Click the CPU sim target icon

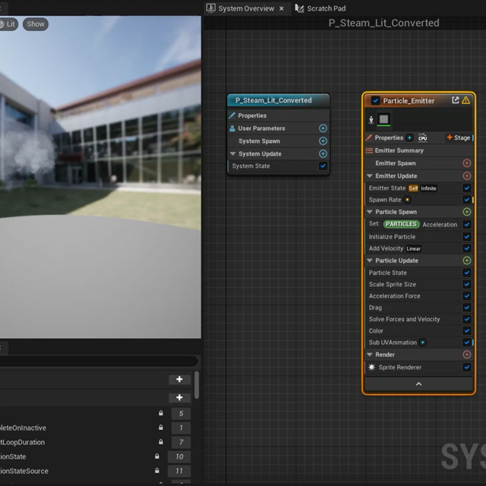(422, 137)
